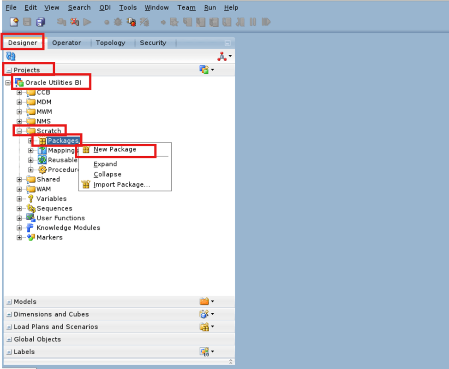Click the Labels panel icon at bottom

pyautogui.click(x=205, y=351)
